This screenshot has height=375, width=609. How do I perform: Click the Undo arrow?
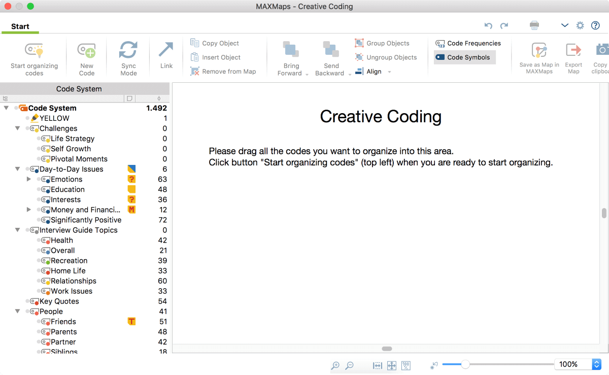(x=488, y=25)
